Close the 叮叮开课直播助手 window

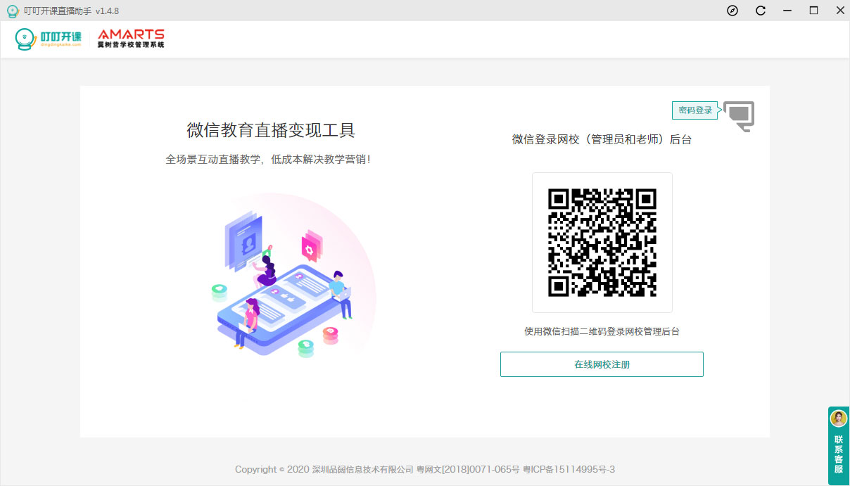click(x=839, y=11)
